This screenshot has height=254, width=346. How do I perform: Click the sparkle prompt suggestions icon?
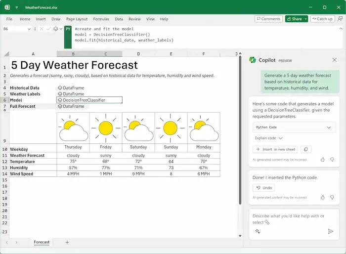pos(258,231)
